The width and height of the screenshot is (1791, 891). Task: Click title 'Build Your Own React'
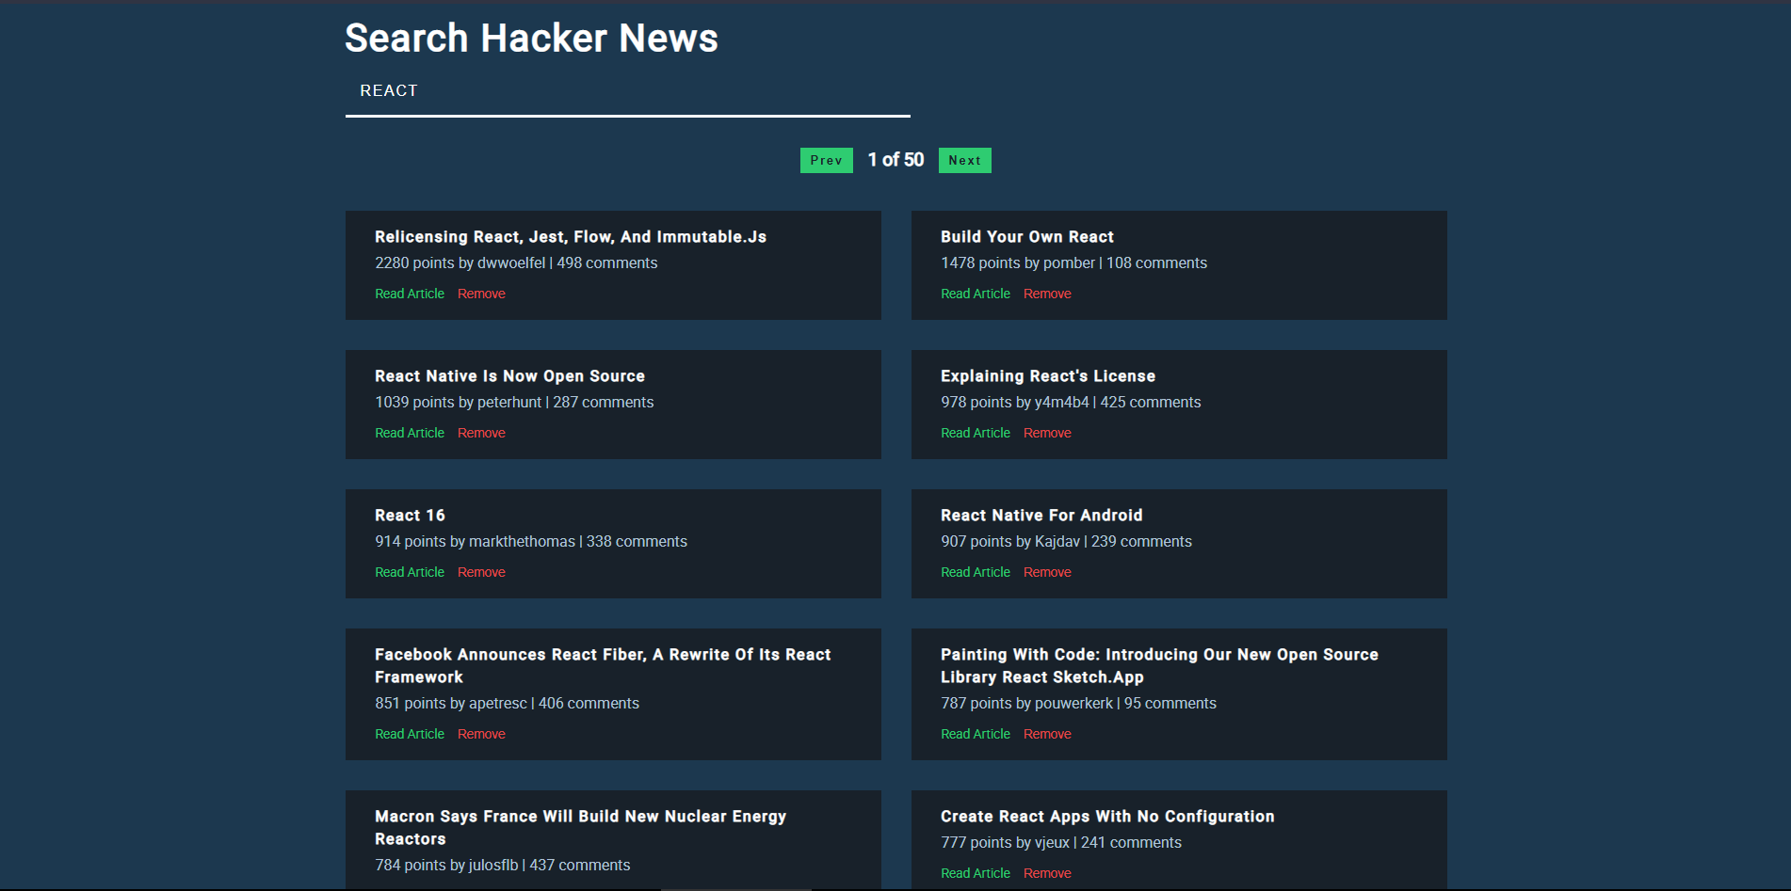click(x=1027, y=237)
